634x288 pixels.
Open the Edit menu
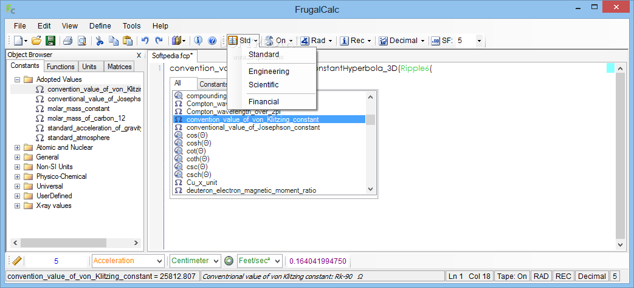pyautogui.click(x=44, y=26)
